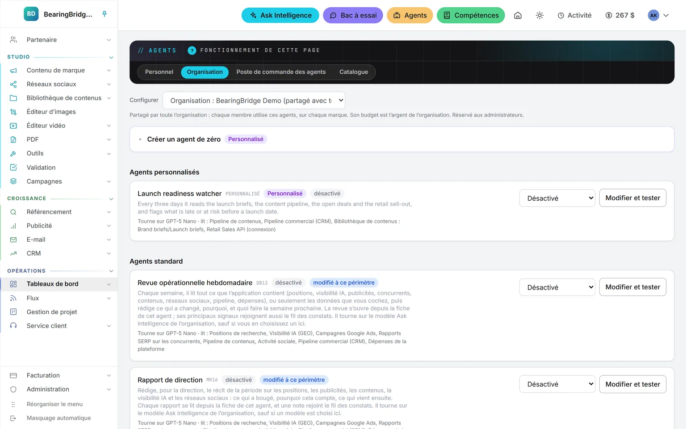
Task: Expand the Partenaire menu chevron
Action: [109, 40]
